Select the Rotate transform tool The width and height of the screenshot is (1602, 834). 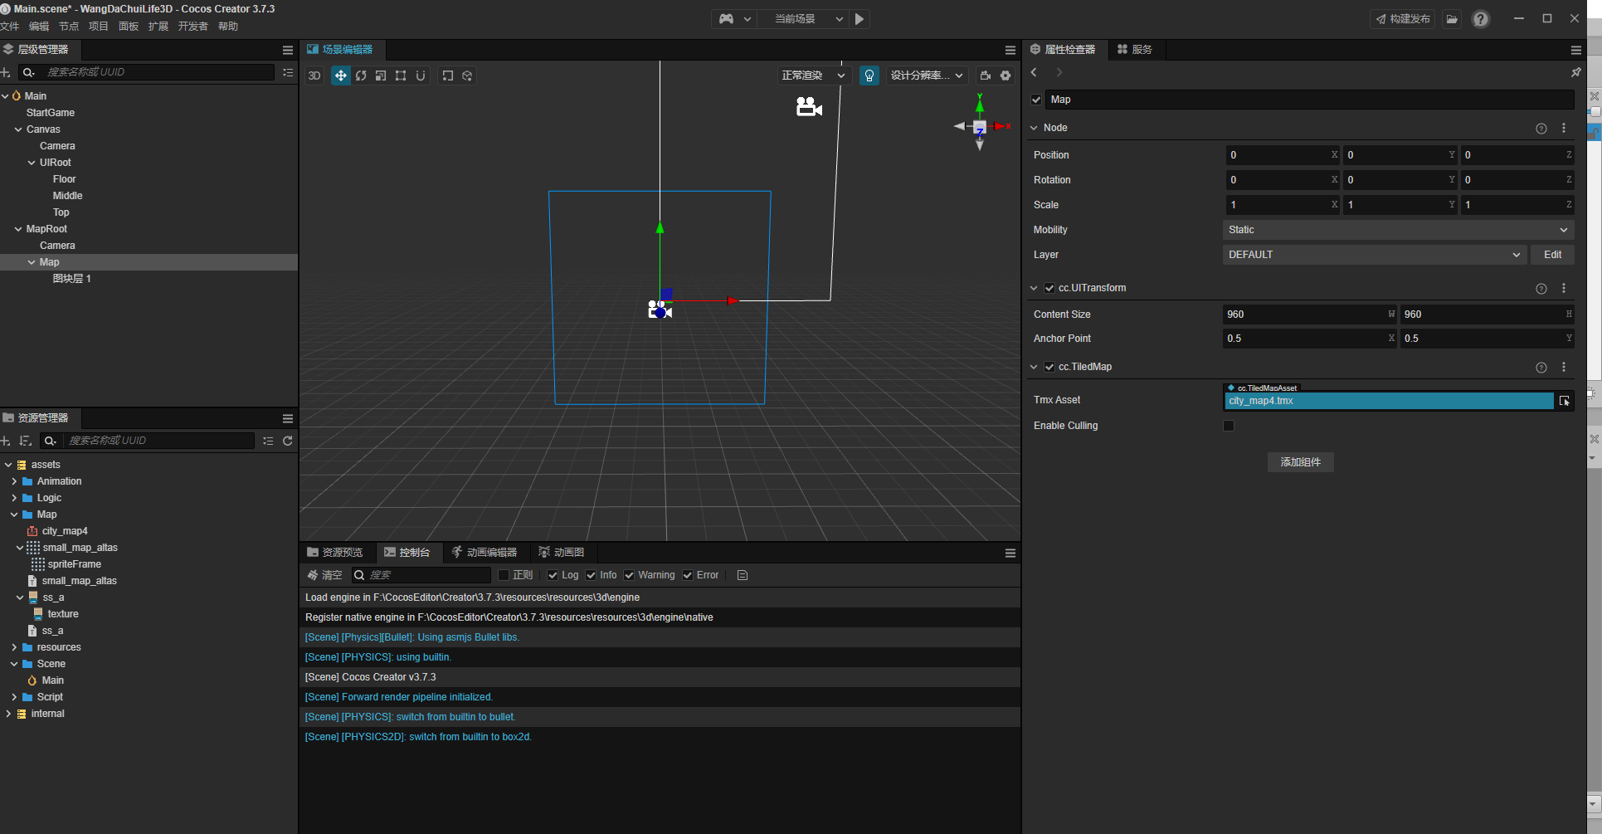click(361, 76)
